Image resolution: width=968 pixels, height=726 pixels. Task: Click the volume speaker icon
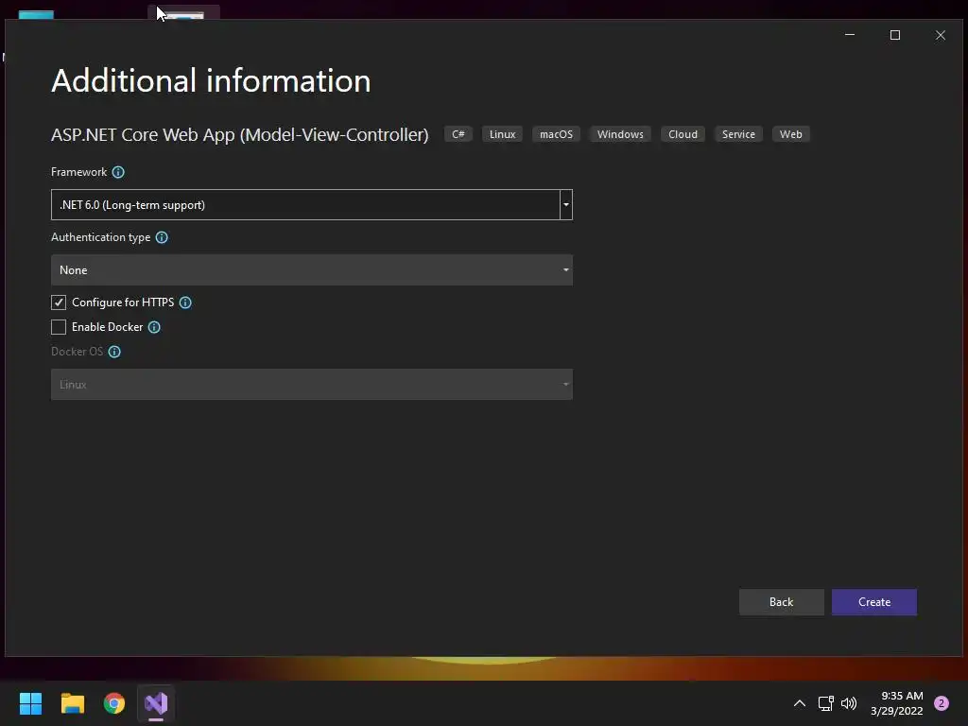(x=849, y=703)
